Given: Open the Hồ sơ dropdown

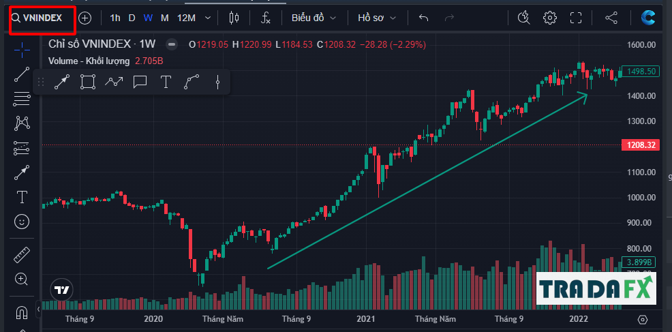Looking at the screenshot, I should tap(377, 18).
